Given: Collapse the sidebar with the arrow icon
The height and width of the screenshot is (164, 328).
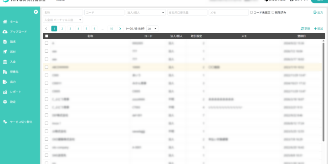Looking at the screenshot, I should click(x=36, y=12).
